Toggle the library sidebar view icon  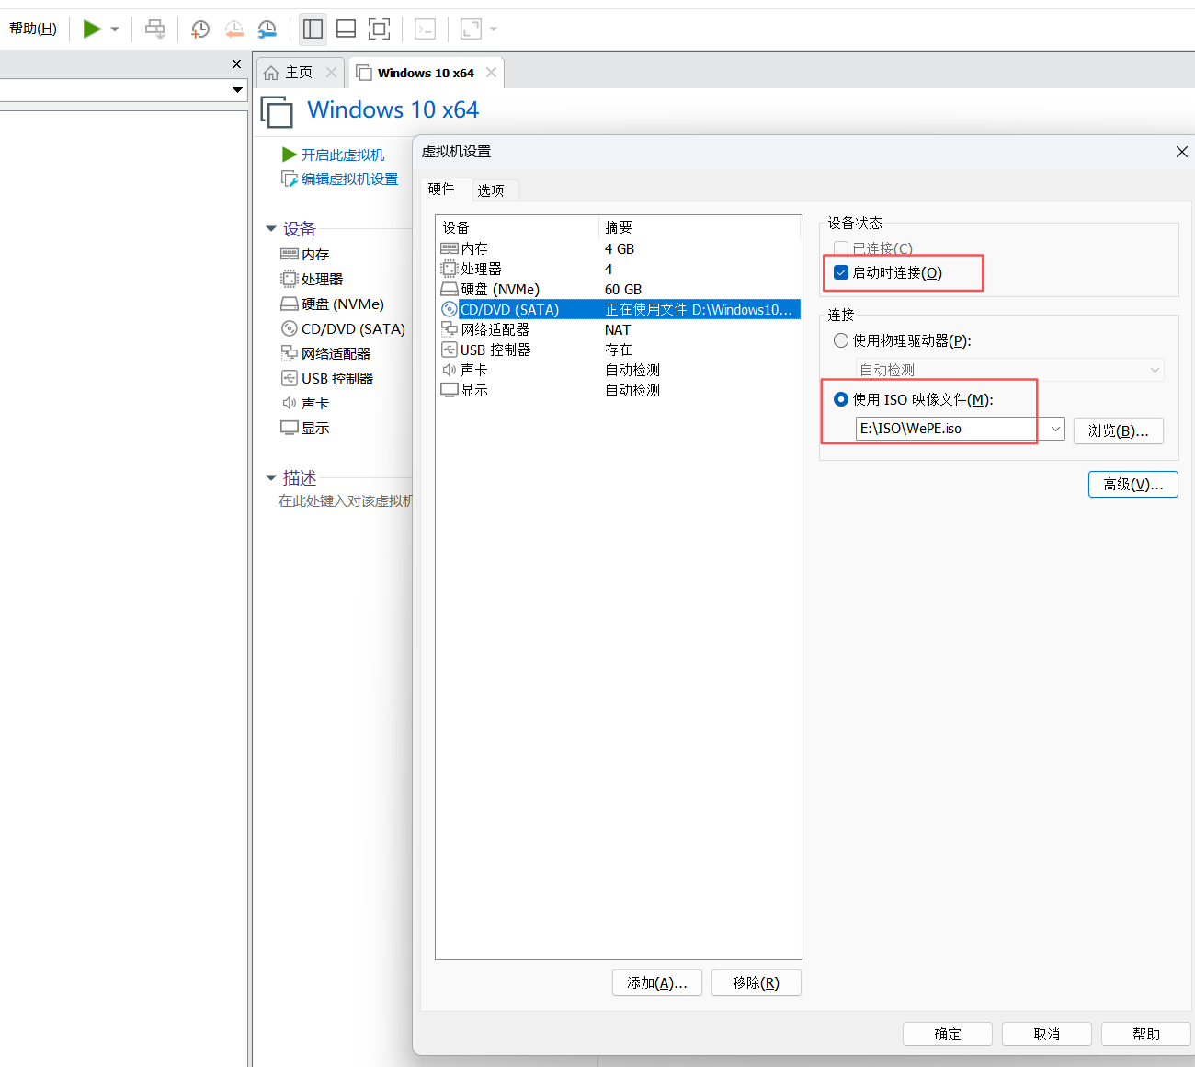point(313,29)
